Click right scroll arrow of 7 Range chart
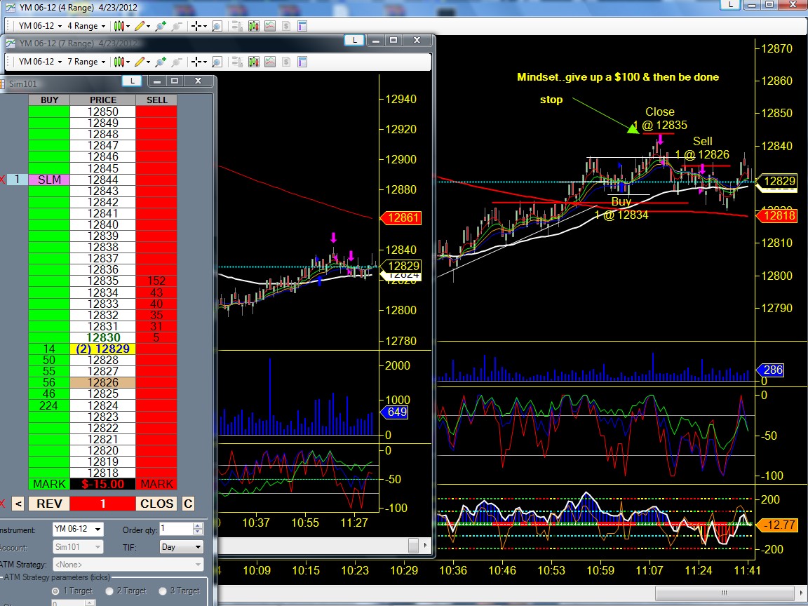This screenshot has width=808, height=606. click(425, 545)
